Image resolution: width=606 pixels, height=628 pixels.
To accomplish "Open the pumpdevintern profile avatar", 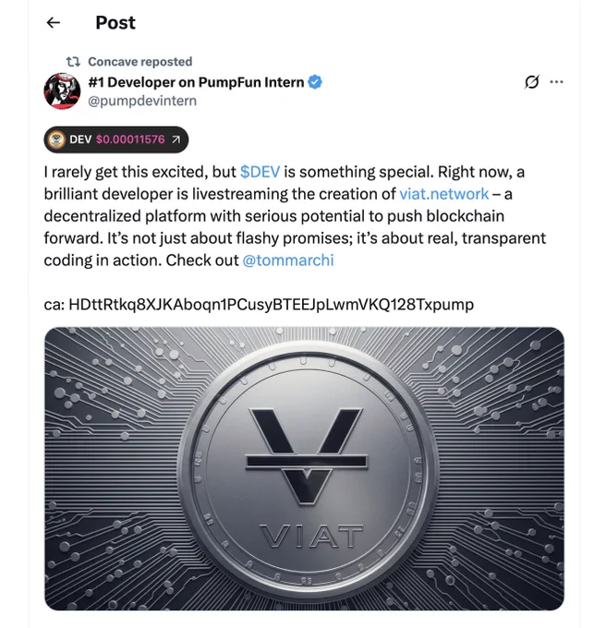I will point(62,91).
